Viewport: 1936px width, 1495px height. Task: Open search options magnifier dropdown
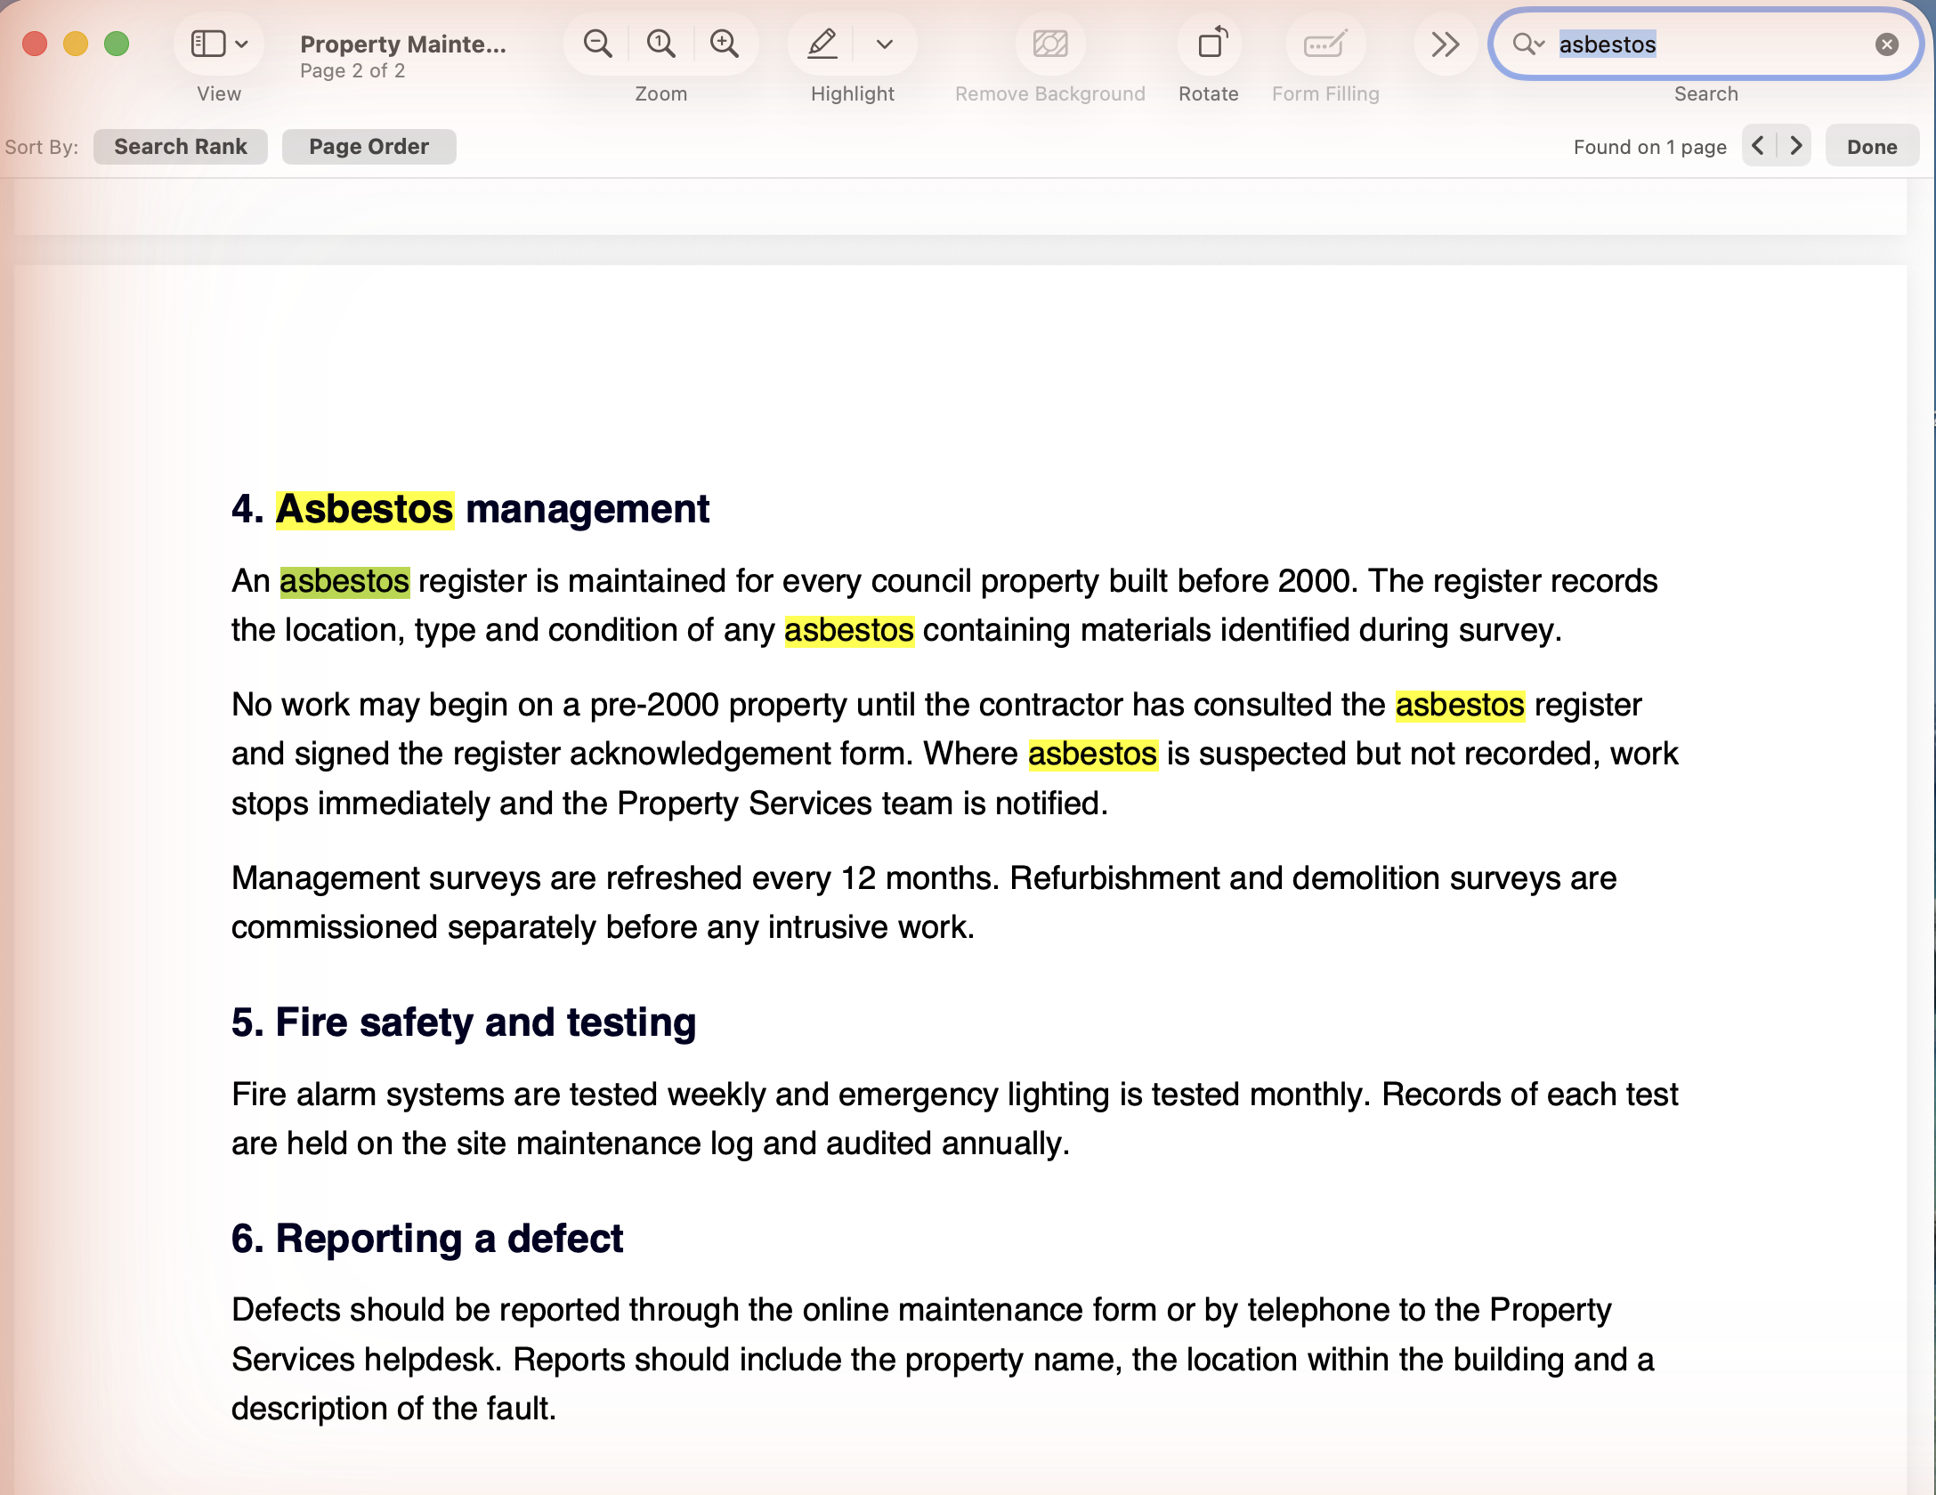click(1528, 44)
